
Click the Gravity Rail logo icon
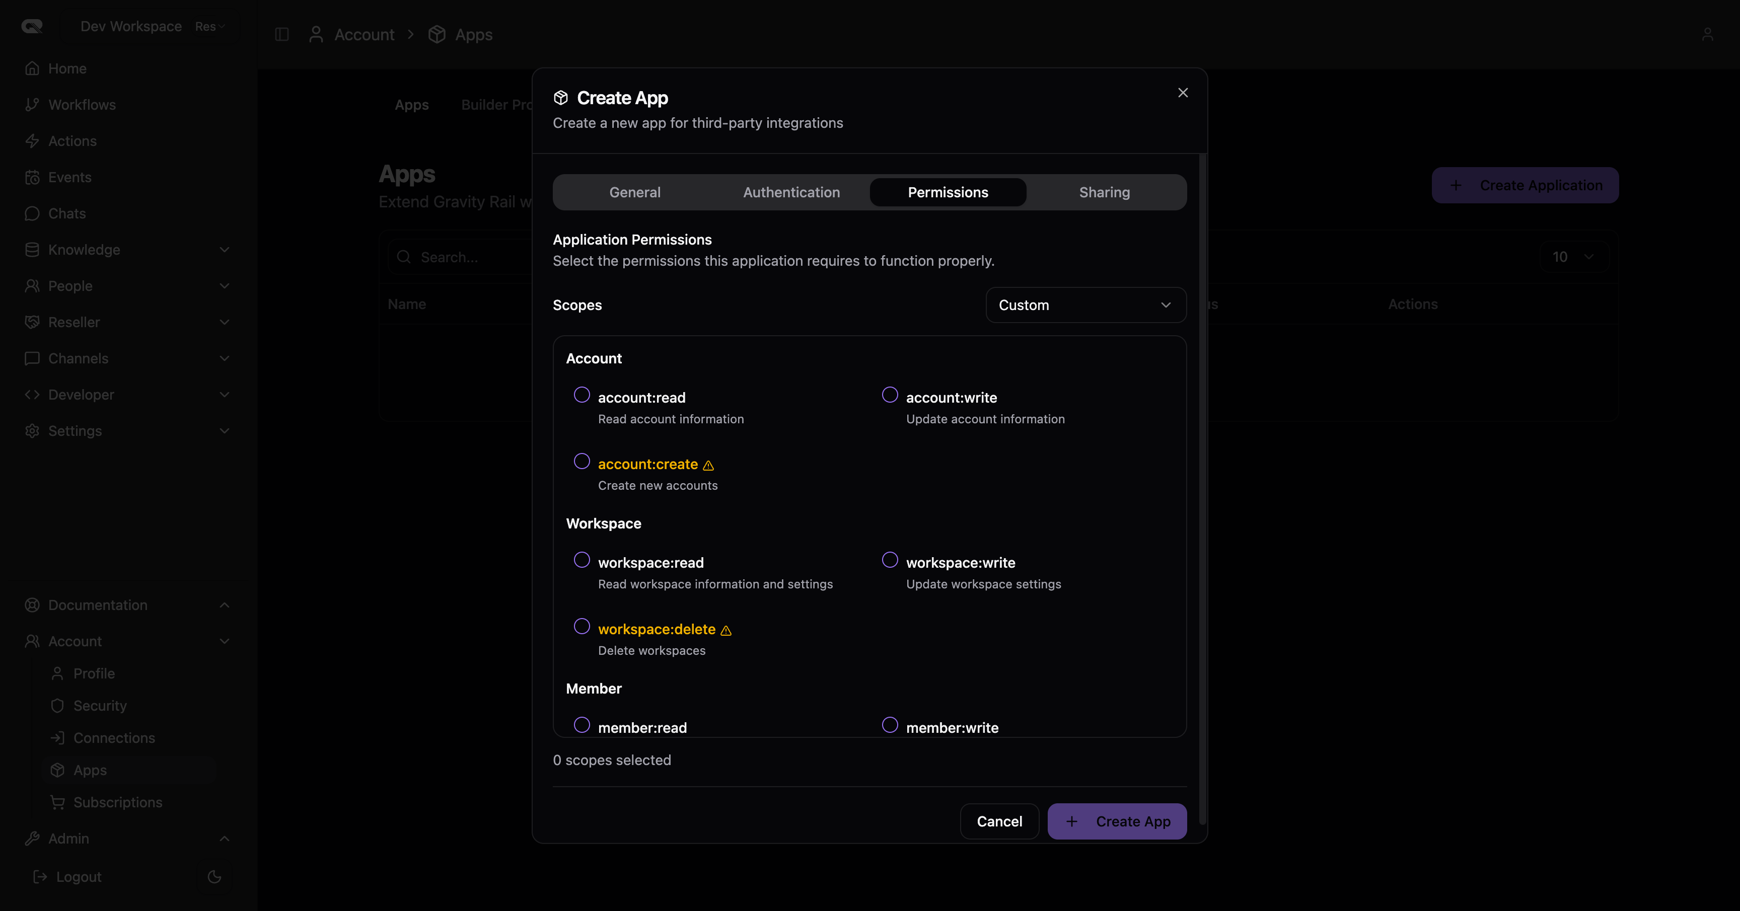coord(32,26)
